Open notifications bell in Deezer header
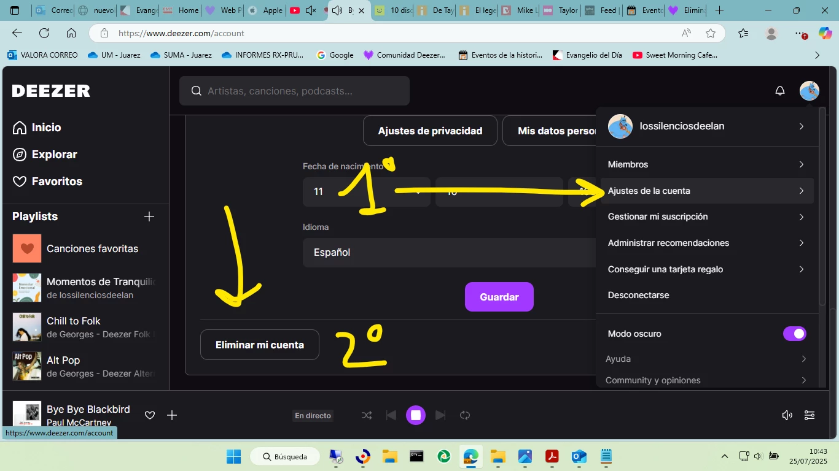Image resolution: width=839 pixels, height=471 pixels. (x=780, y=91)
